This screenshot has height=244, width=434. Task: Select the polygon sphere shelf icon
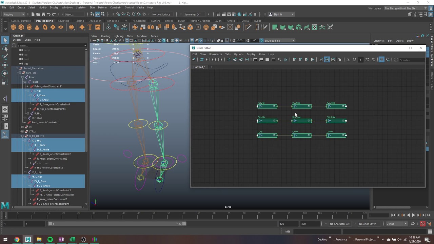pyautogui.click(x=13, y=27)
